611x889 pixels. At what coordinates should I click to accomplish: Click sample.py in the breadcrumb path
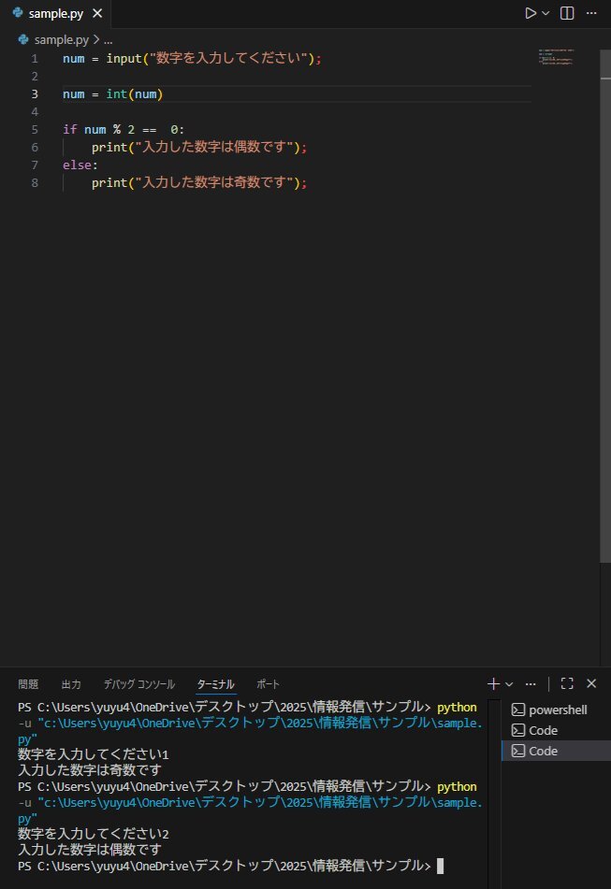[61, 40]
